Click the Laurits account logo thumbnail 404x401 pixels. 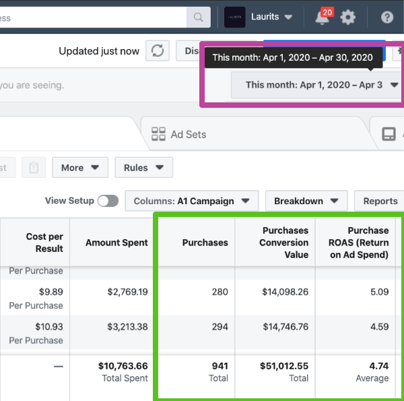[x=234, y=17]
